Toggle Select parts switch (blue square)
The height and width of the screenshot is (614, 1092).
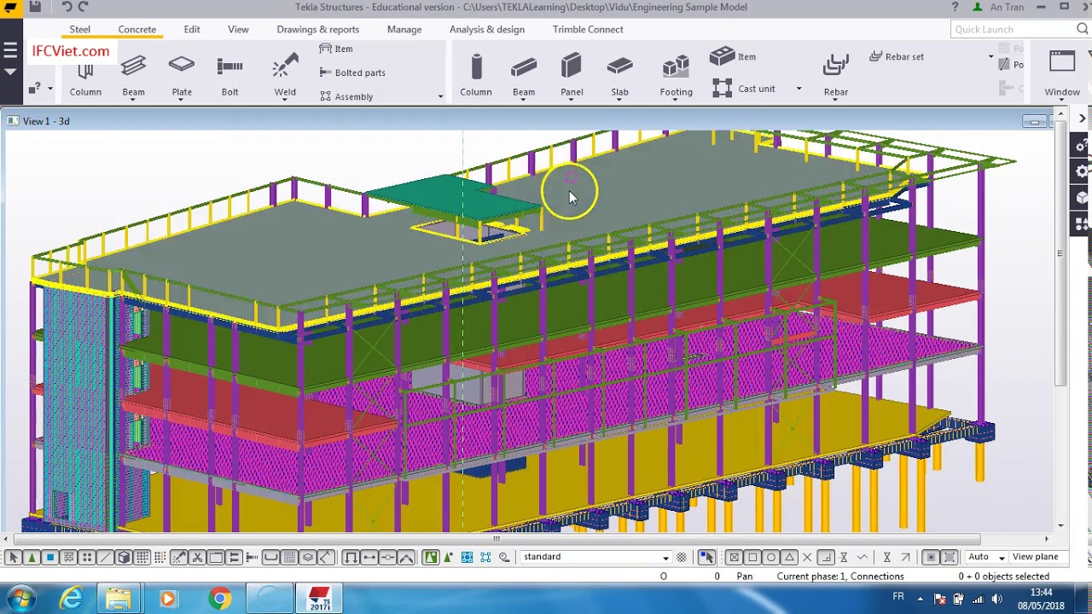click(x=50, y=557)
